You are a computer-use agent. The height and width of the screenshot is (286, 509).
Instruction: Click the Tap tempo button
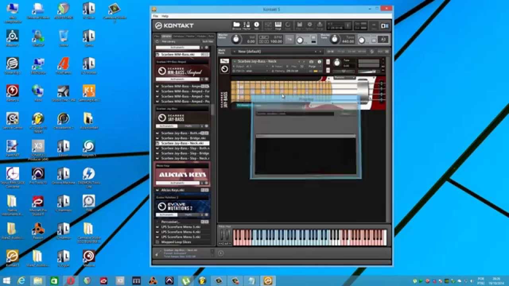289,39
